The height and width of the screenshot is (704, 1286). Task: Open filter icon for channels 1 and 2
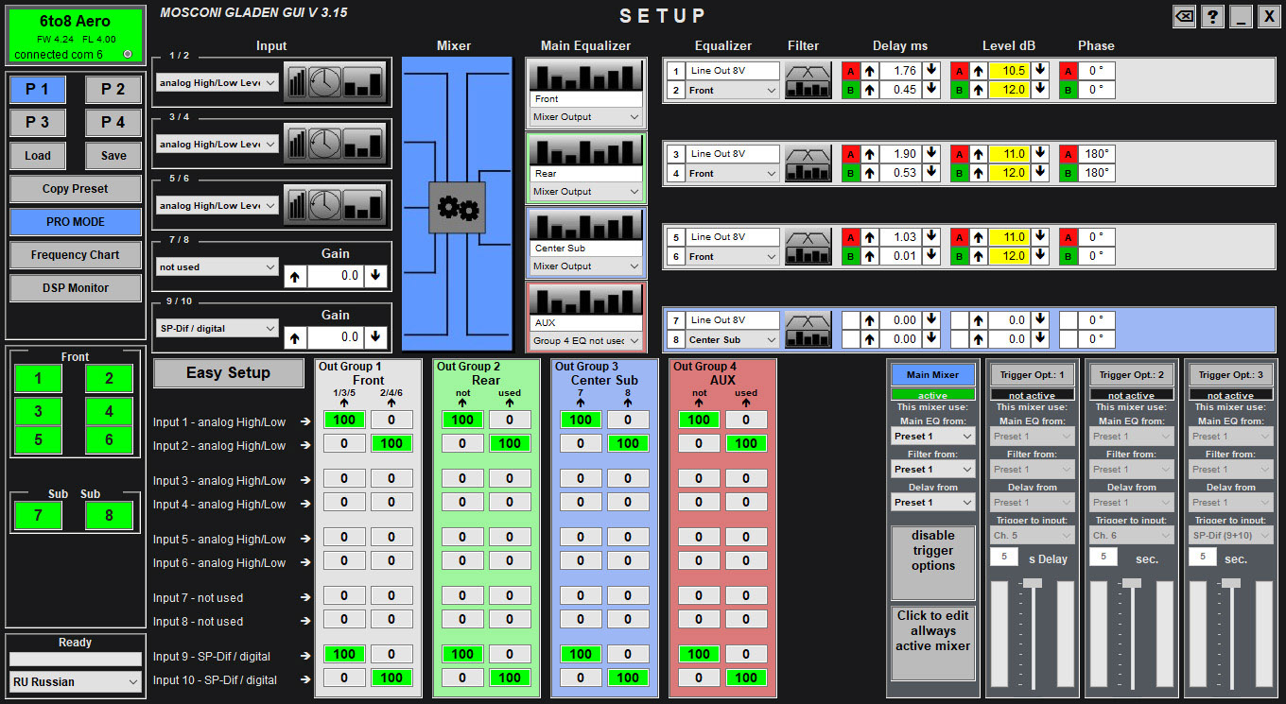point(808,80)
